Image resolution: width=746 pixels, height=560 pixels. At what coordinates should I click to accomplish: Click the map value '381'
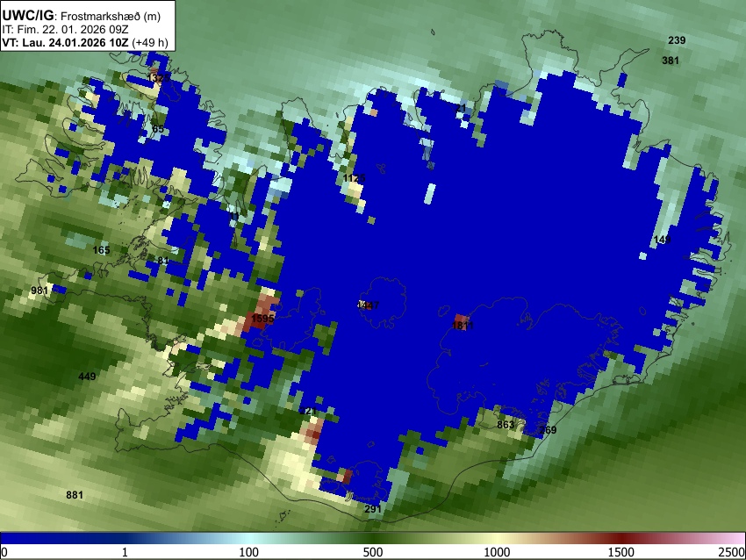[x=671, y=61]
